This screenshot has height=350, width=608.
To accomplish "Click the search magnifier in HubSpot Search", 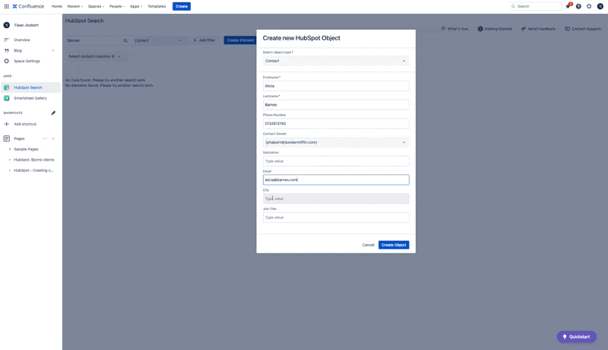I will click(125, 40).
